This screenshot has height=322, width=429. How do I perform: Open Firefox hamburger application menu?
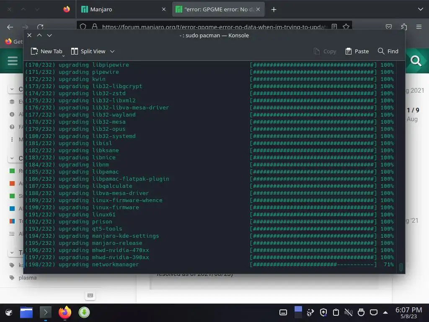tap(419, 26)
